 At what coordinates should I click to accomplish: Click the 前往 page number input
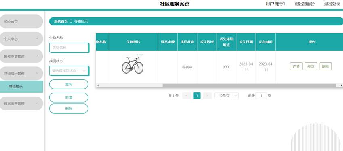[261, 96]
